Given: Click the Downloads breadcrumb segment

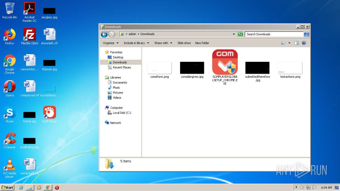Looking at the screenshot, I should [147, 34].
